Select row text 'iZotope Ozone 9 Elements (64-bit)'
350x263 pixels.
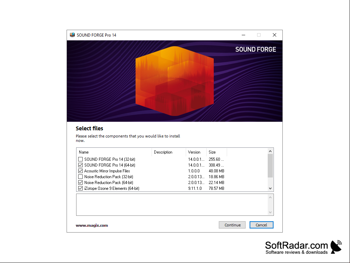point(112,188)
